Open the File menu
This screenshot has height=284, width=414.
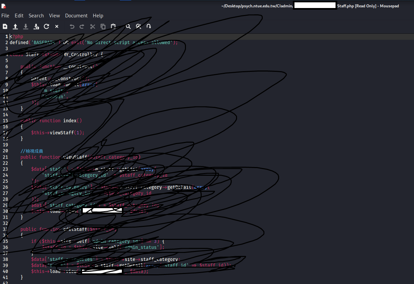(x=5, y=16)
